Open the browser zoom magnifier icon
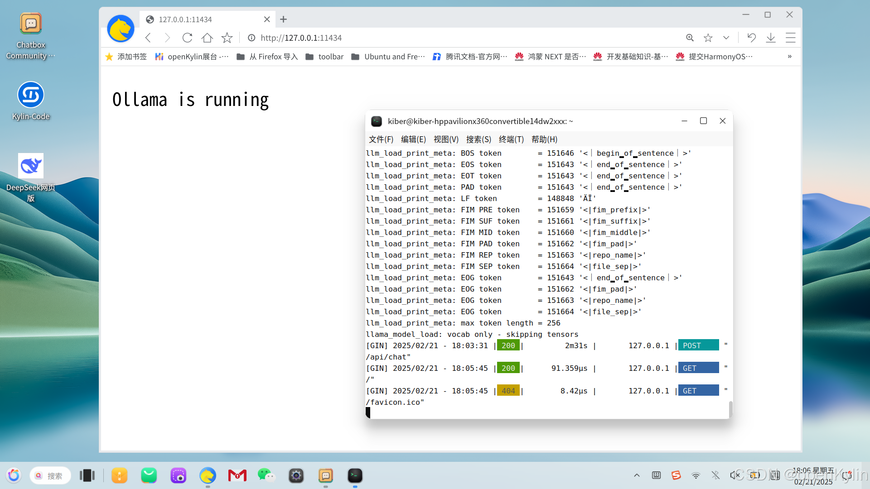Viewport: 870px width, 489px height. coord(690,38)
